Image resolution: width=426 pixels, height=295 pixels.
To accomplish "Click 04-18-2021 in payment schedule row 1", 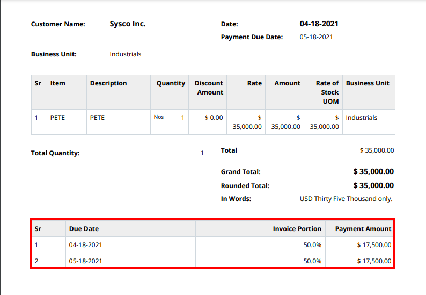I will point(85,245).
